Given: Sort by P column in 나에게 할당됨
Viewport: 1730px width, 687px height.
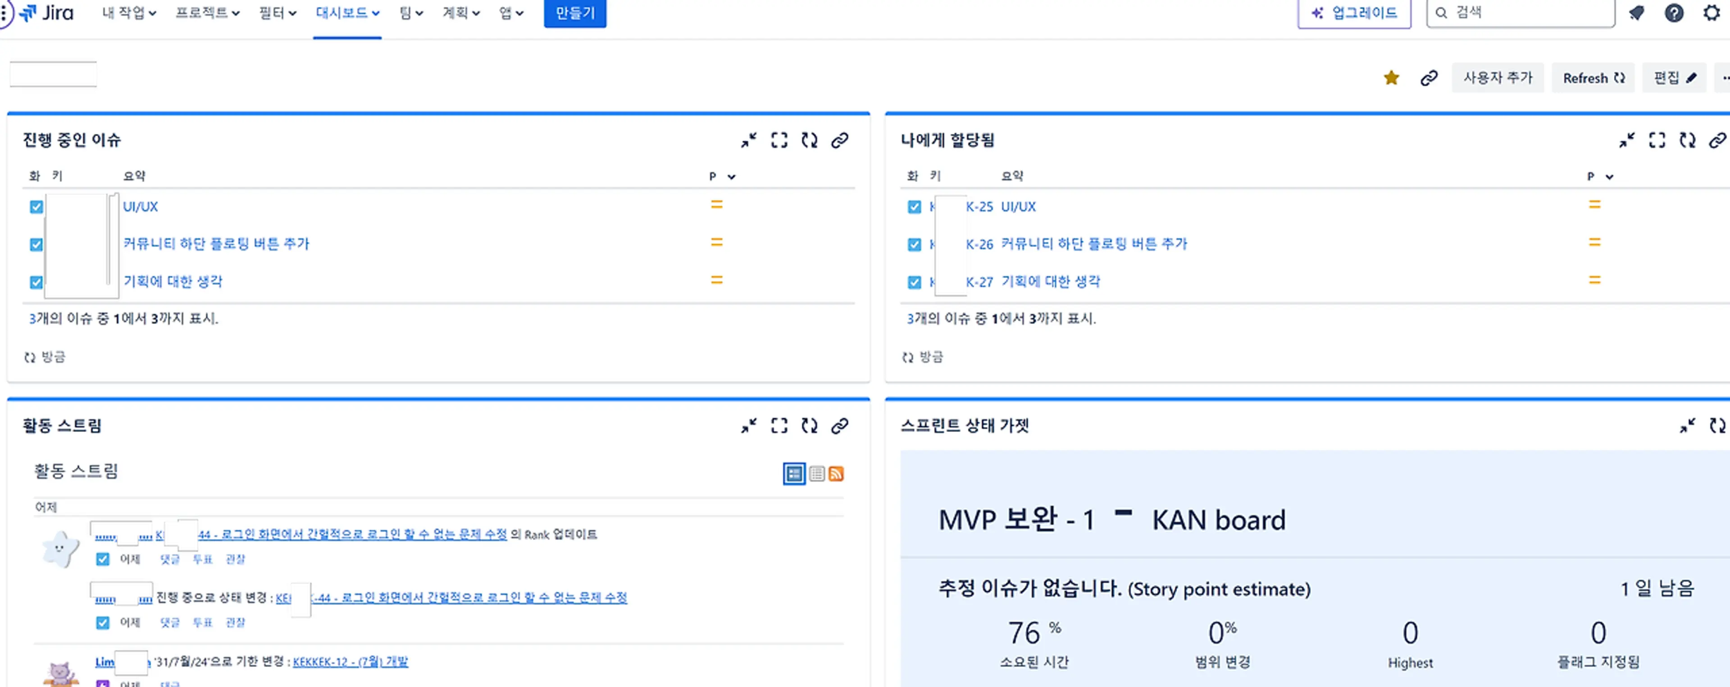Looking at the screenshot, I should (x=1600, y=176).
